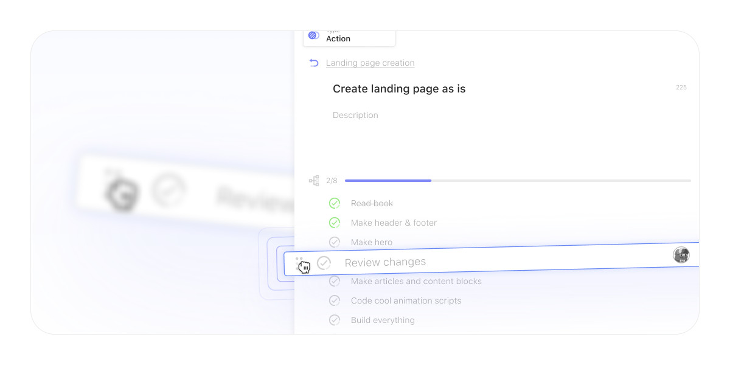Check off the Review changes subtask

324,263
